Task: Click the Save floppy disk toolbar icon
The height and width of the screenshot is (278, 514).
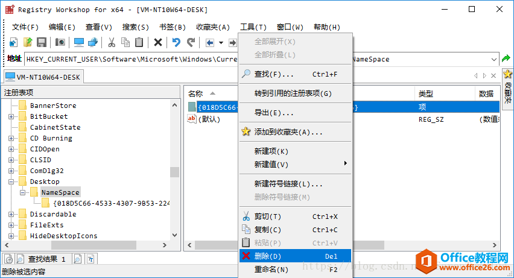Action: (x=42, y=42)
